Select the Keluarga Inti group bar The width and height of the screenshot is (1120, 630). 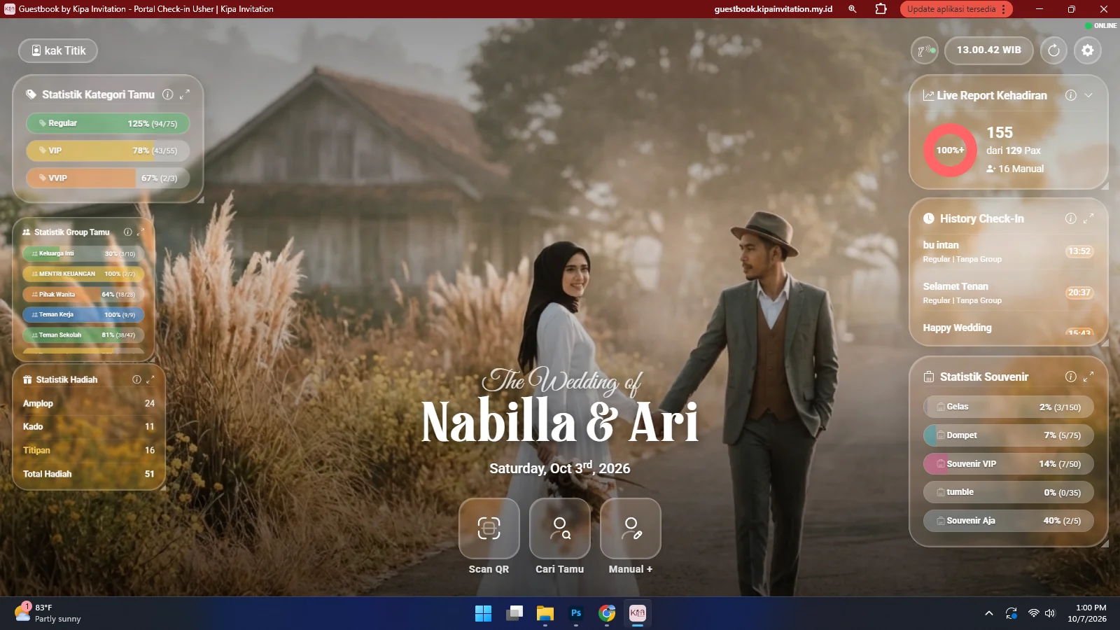[x=83, y=253]
